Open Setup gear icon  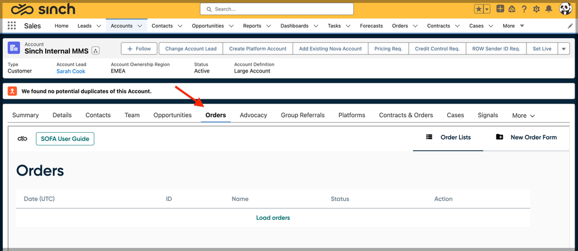[536, 9]
